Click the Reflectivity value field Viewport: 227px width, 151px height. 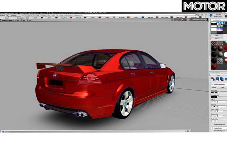point(214,121)
